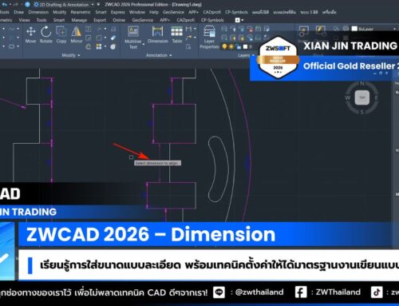
Task: Click the Undo arrow in title bar
Action: [4, 5]
